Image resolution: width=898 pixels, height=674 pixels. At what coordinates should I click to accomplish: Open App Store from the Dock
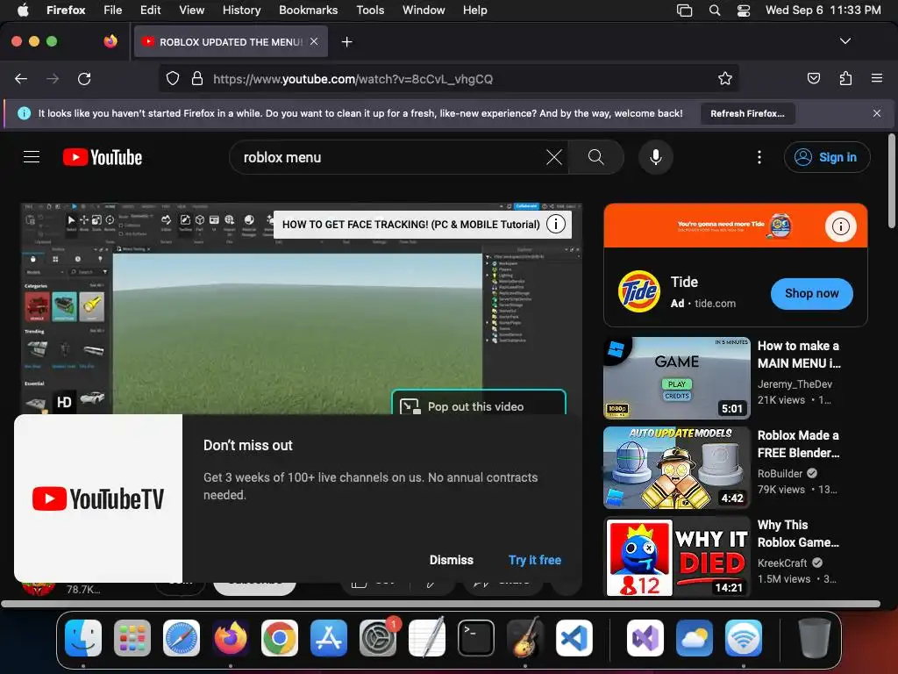click(x=329, y=638)
